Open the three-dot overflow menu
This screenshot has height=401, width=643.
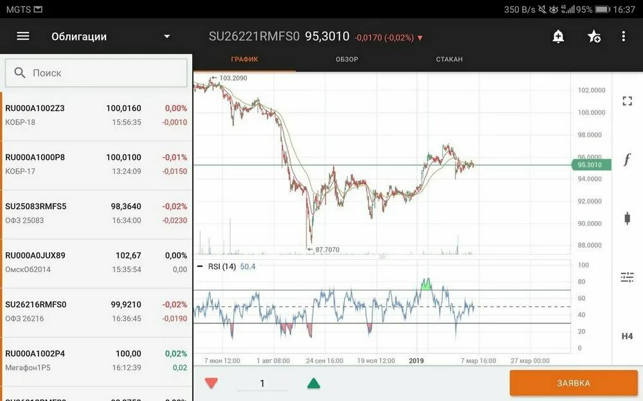(x=623, y=37)
